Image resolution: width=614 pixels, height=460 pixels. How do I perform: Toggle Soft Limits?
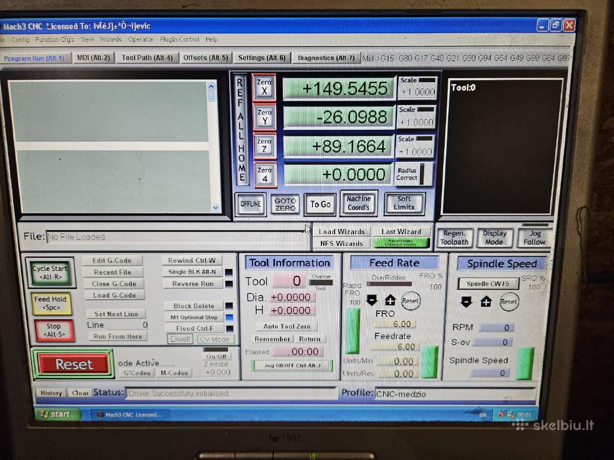coord(404,203)
